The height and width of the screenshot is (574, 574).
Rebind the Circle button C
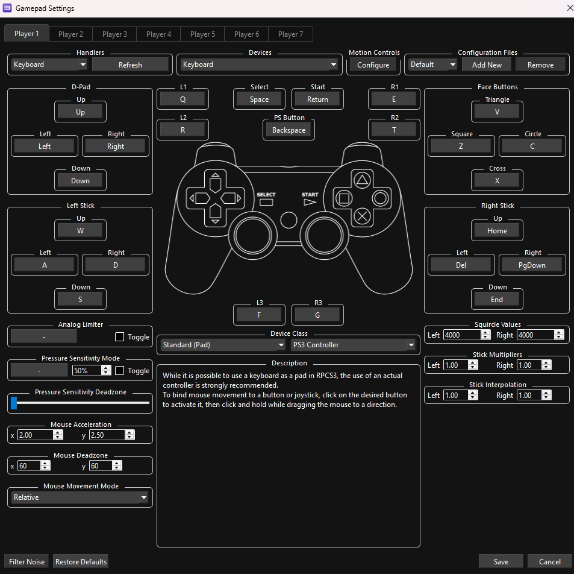tap(532, 147)
